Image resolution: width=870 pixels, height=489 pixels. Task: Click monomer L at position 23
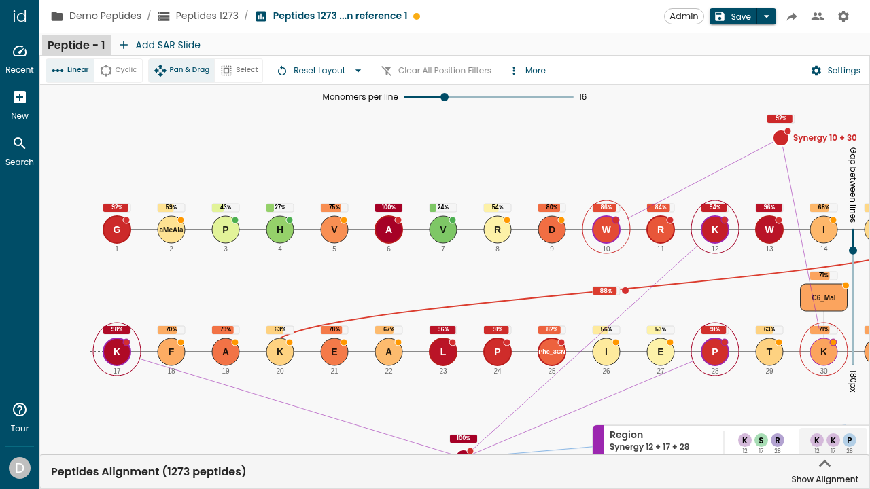tap(443, 352)
